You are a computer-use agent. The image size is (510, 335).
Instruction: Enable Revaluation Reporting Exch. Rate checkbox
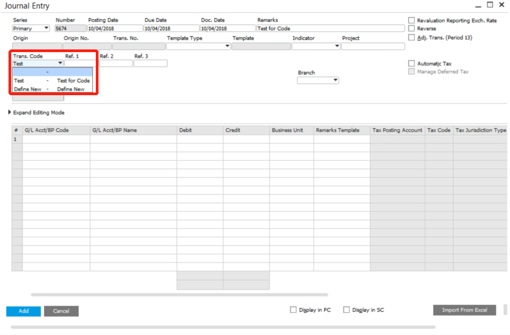click(411, 20)
